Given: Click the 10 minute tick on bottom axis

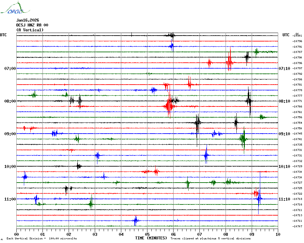Looking at the screenshot, I should click(x=278, y=234).
